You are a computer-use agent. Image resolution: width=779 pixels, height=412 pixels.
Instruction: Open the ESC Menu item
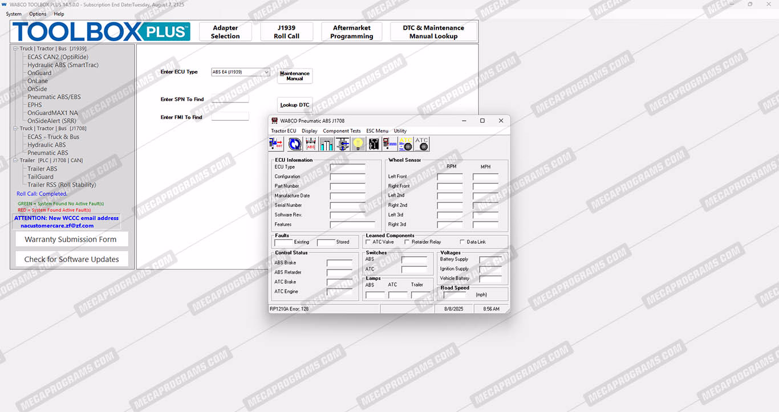[377, 131]
